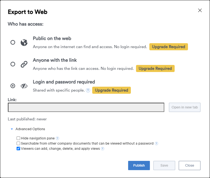210x178 pixels.
Task: Click the Close button at bottom
Action: [190, 165]
